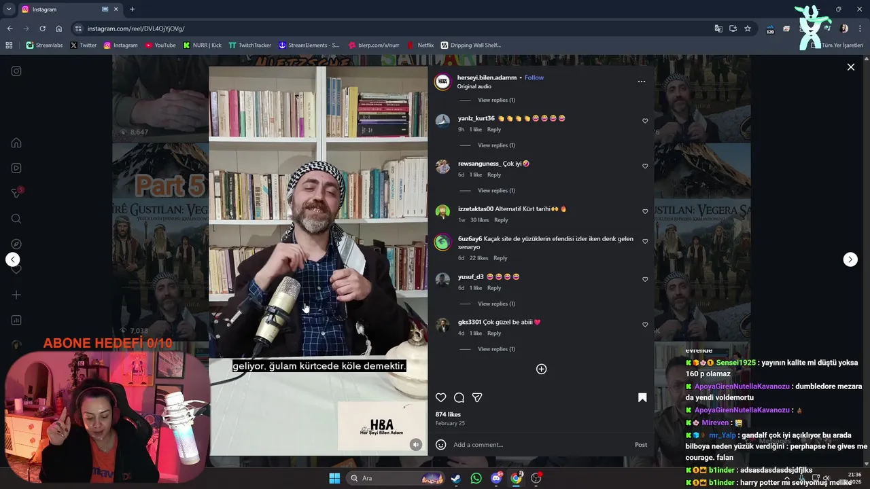Open emoji picker in comment box
The height and width of the screenshot is (489, 870).
click(x=440, y=445)
